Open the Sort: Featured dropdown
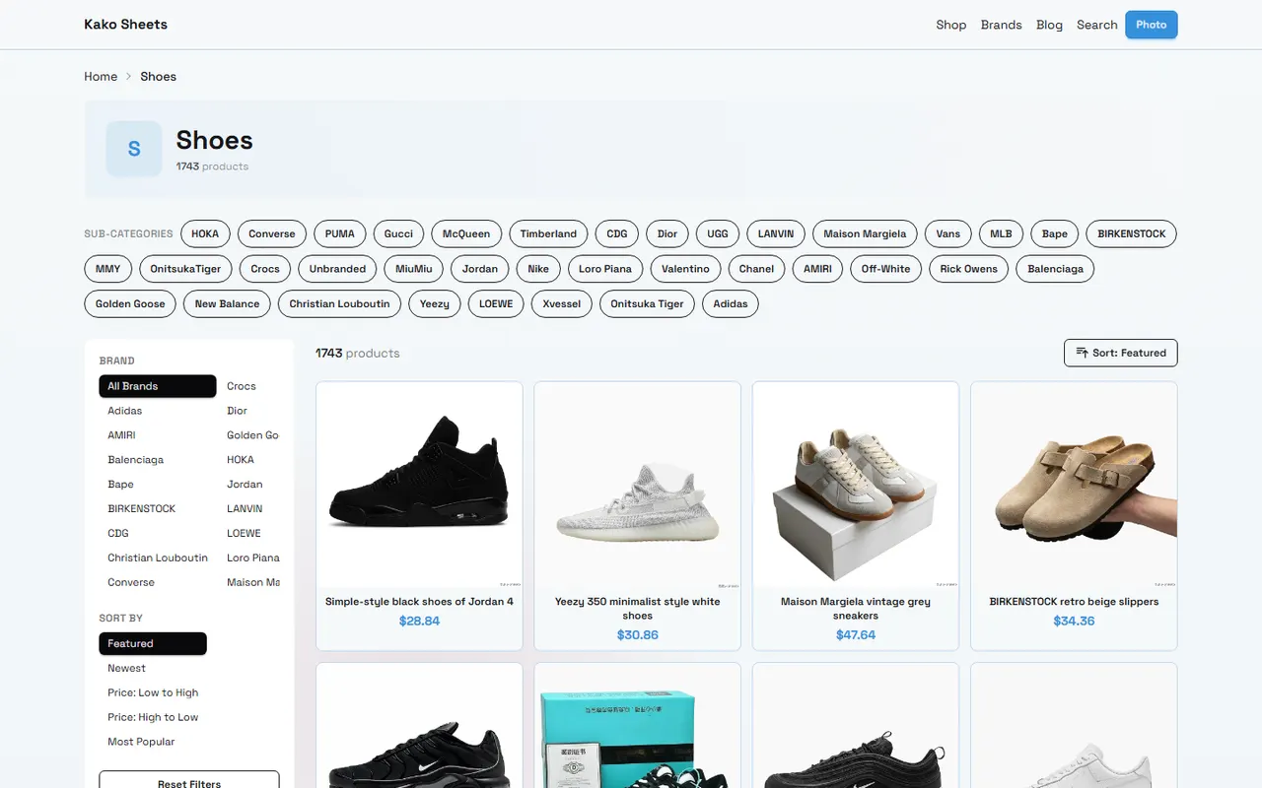Image resolution: width=1262 pixels, height=788 pixels. point(1120,353)
